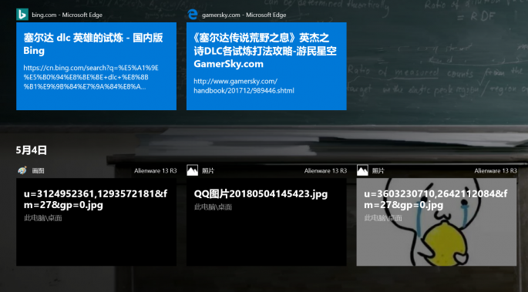Open the QQ图片20180504145423.jpg activity card

267,222
